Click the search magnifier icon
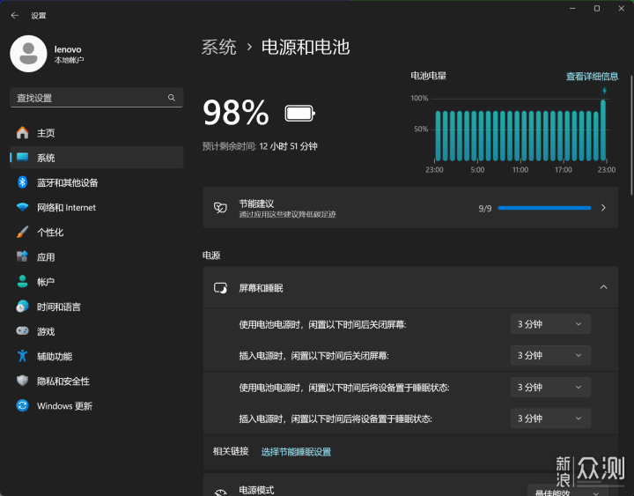The height and width of the screenshot is (496, 634). point(172,98)
